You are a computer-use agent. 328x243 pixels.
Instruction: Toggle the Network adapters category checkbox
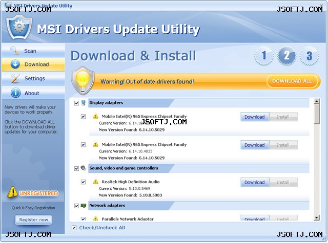pyautogui.click(x=76, y=206)
